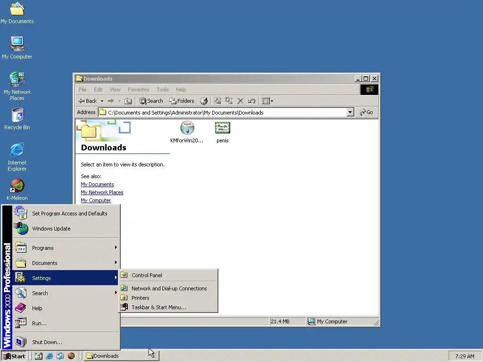
Task: Click the Search toolbar button
Action: click(x=151, y=101)
